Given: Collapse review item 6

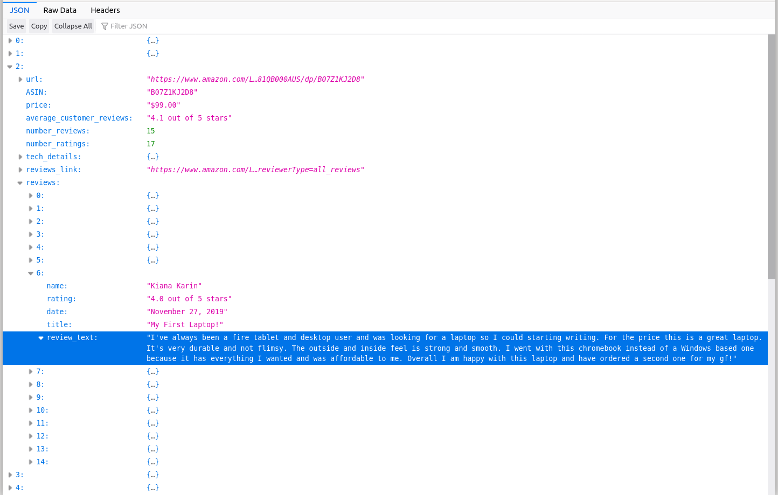Looking at the screenshot, I should [x=31, y=273].
